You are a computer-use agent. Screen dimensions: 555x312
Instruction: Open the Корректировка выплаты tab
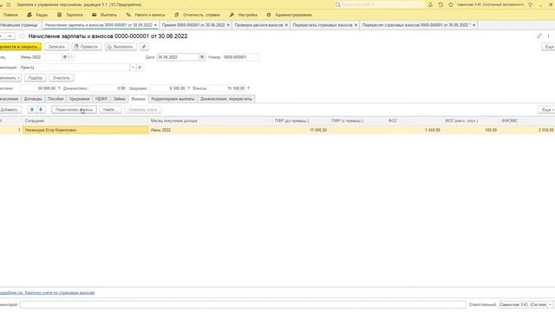(173, 99)
